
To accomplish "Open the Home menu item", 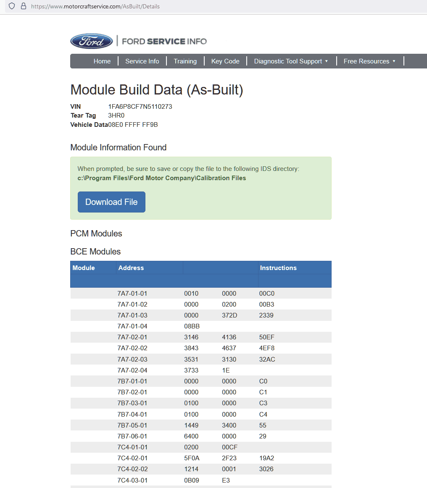I will (x=102, y=61).
